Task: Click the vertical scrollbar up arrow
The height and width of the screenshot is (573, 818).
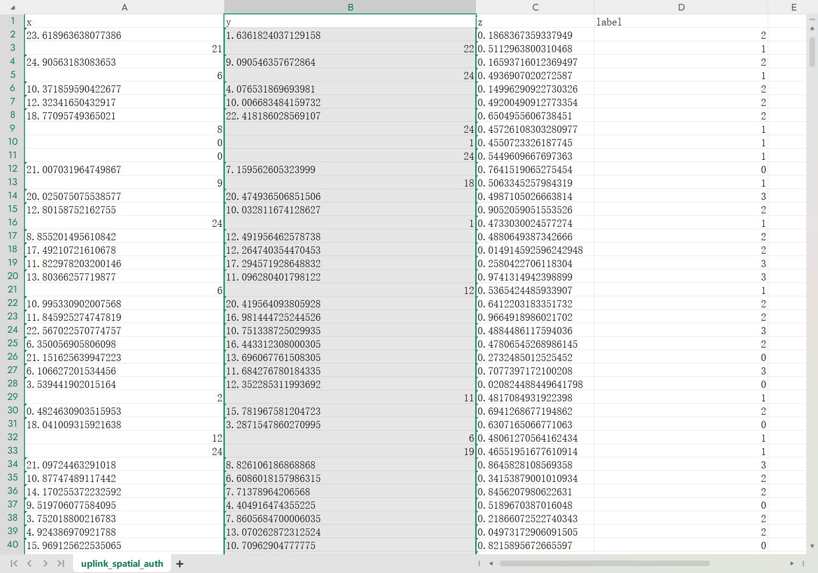Action: [x=812, y=28]
